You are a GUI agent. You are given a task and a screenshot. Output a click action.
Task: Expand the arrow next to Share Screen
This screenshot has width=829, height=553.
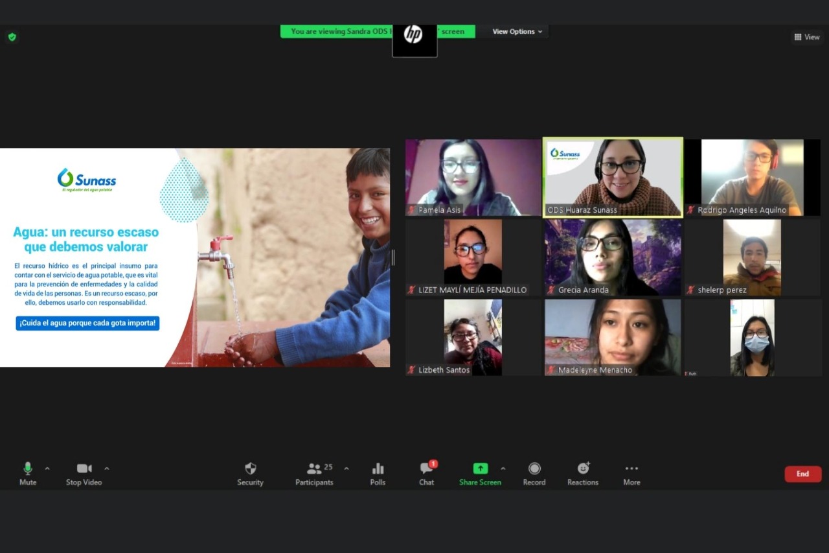(503, 468)
